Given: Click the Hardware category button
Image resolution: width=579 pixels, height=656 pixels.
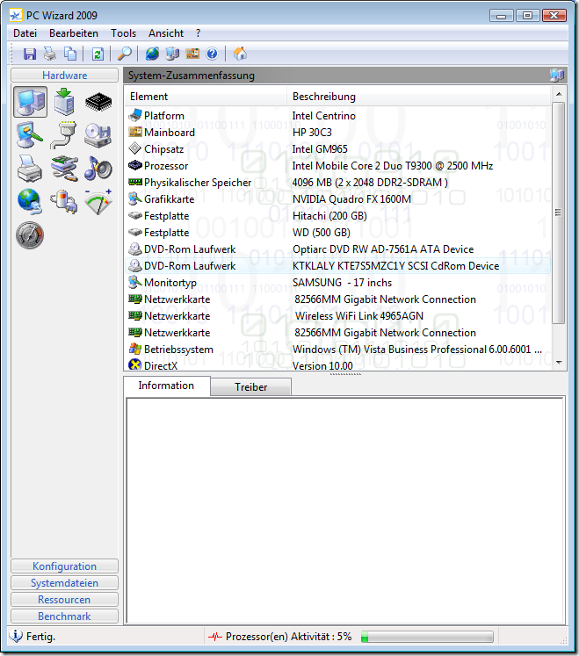Looking at the screenshot, I should [64, 76].
